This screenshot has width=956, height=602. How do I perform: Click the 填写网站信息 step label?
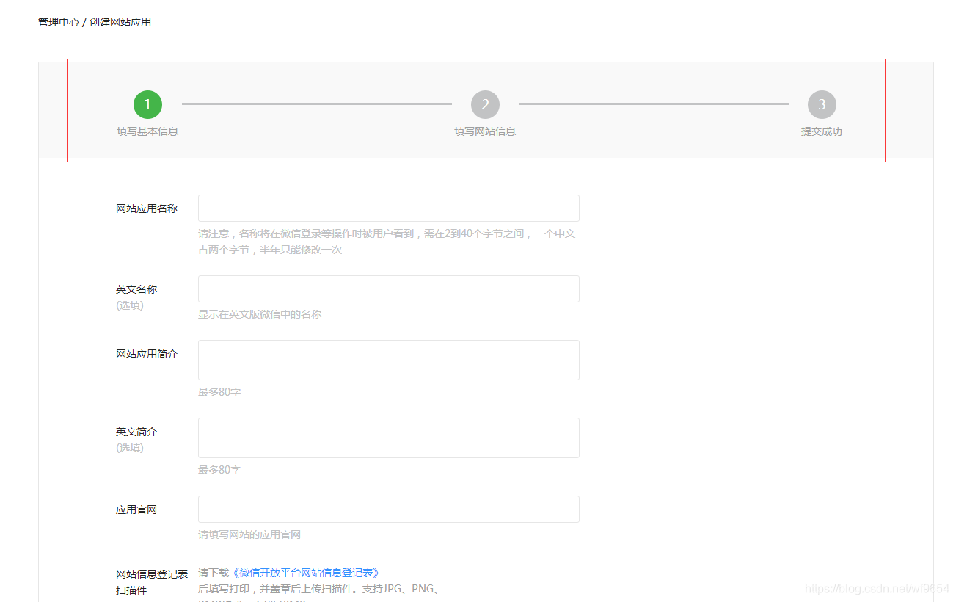[485, 131]
